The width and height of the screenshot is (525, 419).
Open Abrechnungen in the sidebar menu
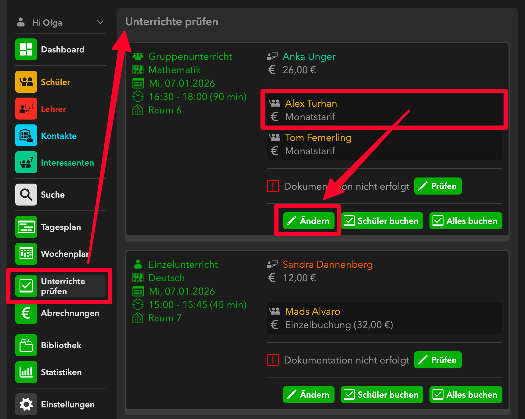click(70, 313)
